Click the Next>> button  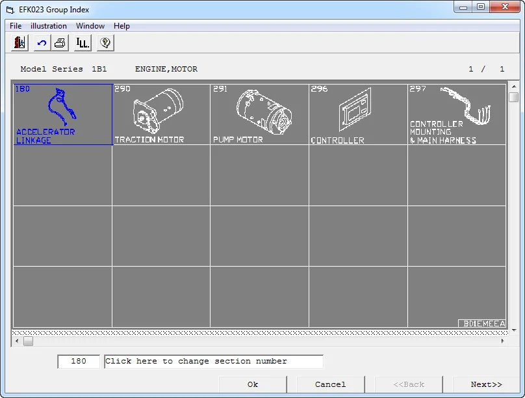click(486, 384)
